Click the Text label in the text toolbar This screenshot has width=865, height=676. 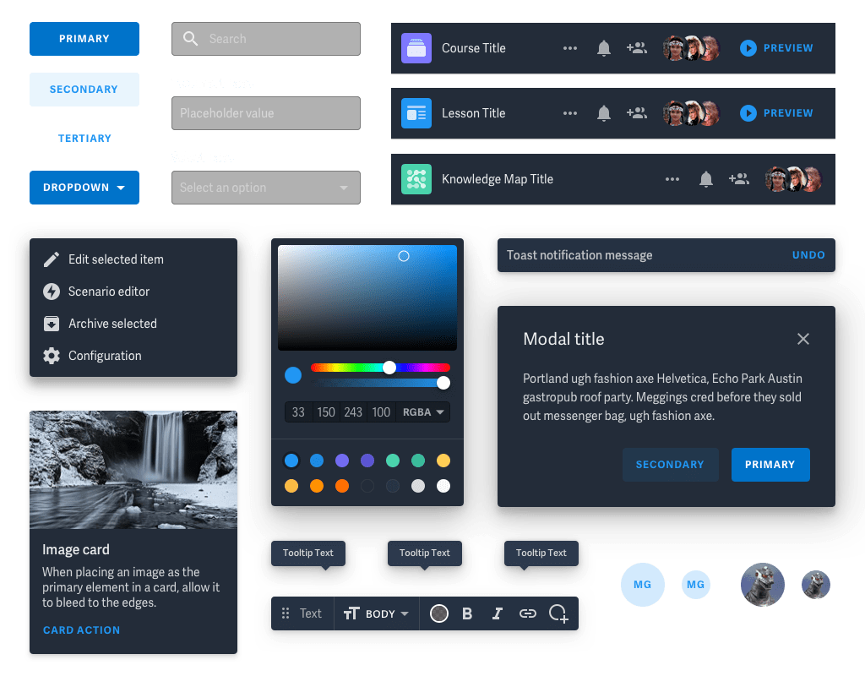(311, 613)
